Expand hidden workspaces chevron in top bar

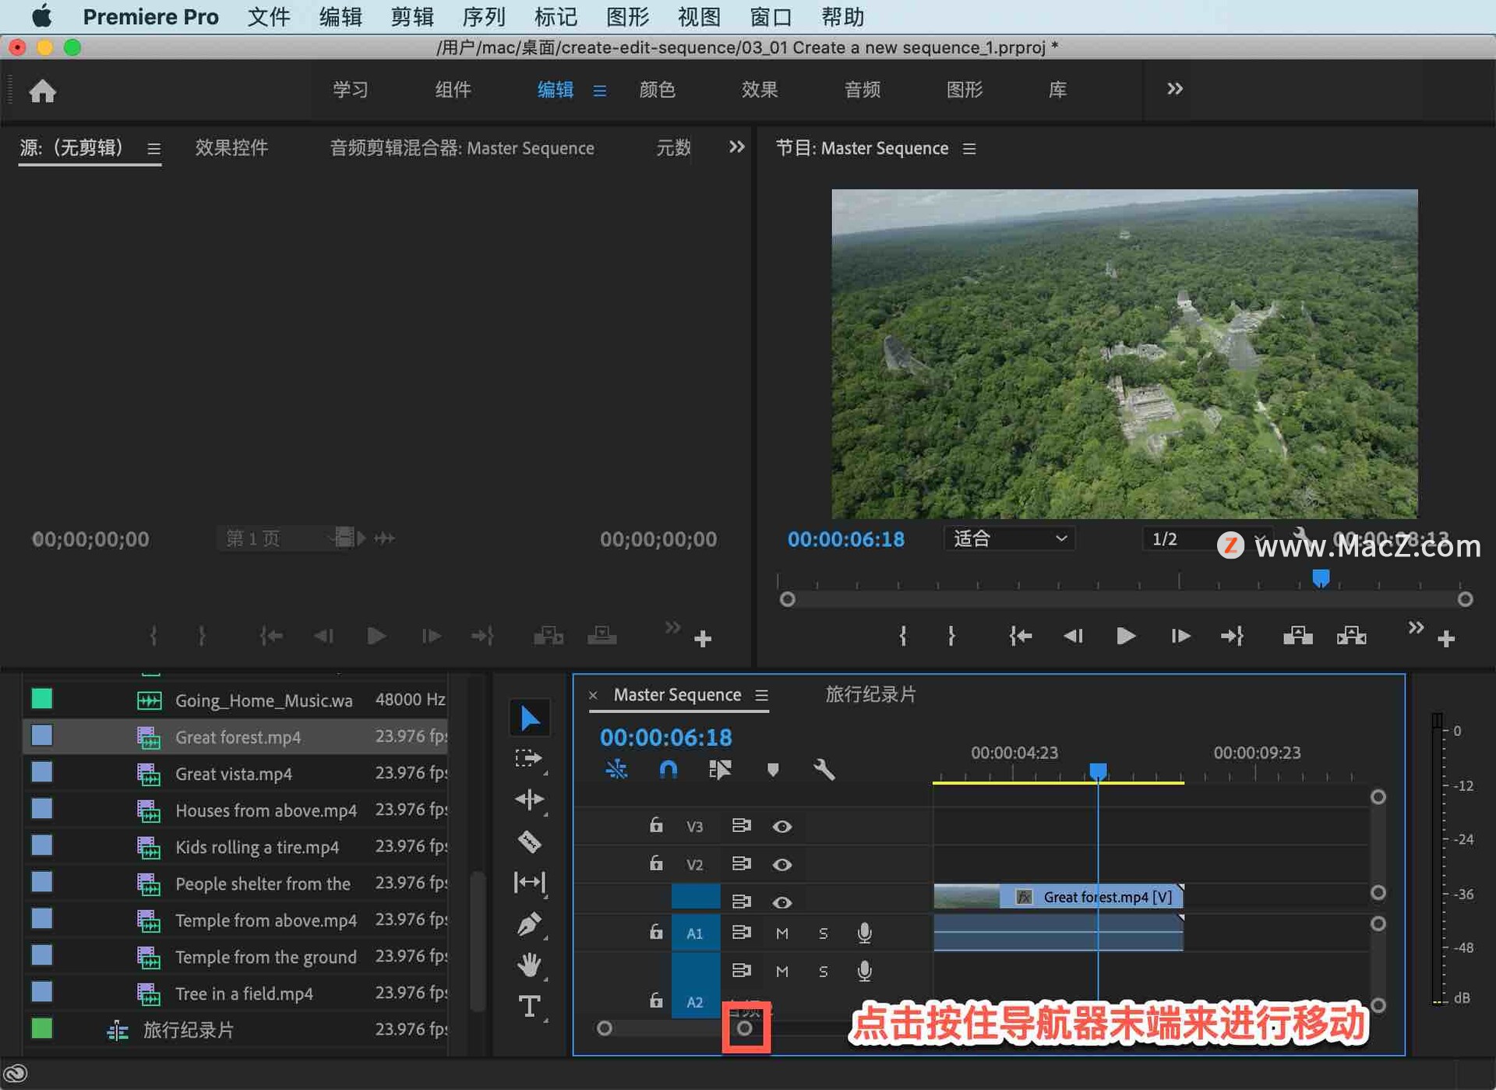click(x=1174, y=89)
